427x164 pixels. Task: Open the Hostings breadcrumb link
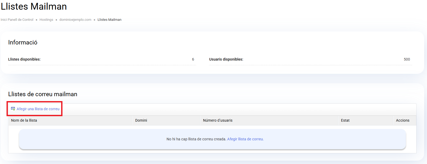[46, 20]
